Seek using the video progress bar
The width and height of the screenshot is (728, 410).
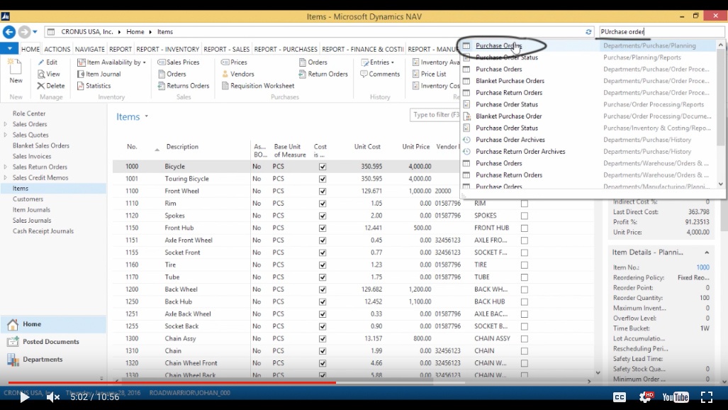(364, 382)
